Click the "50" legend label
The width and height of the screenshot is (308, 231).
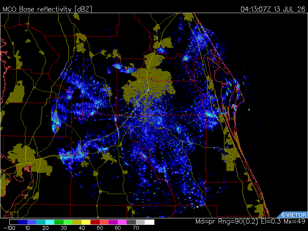(x=100, y=228)
